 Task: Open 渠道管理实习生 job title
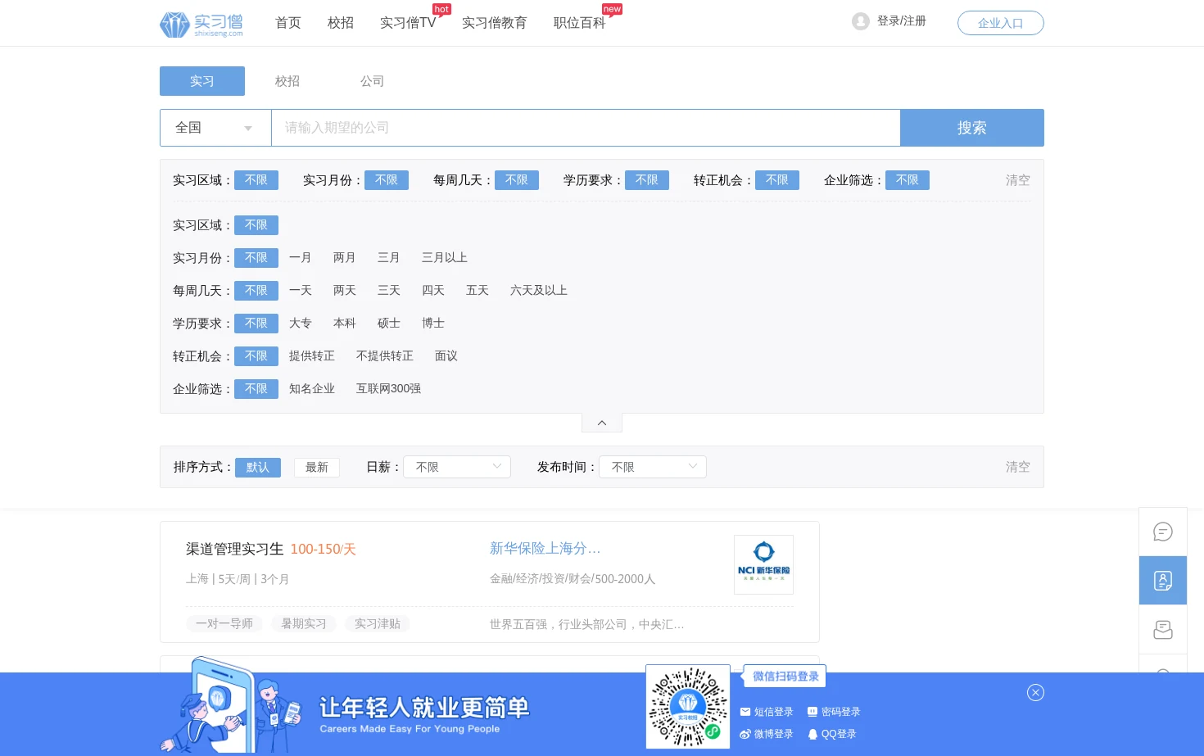(x=235, y=549)
